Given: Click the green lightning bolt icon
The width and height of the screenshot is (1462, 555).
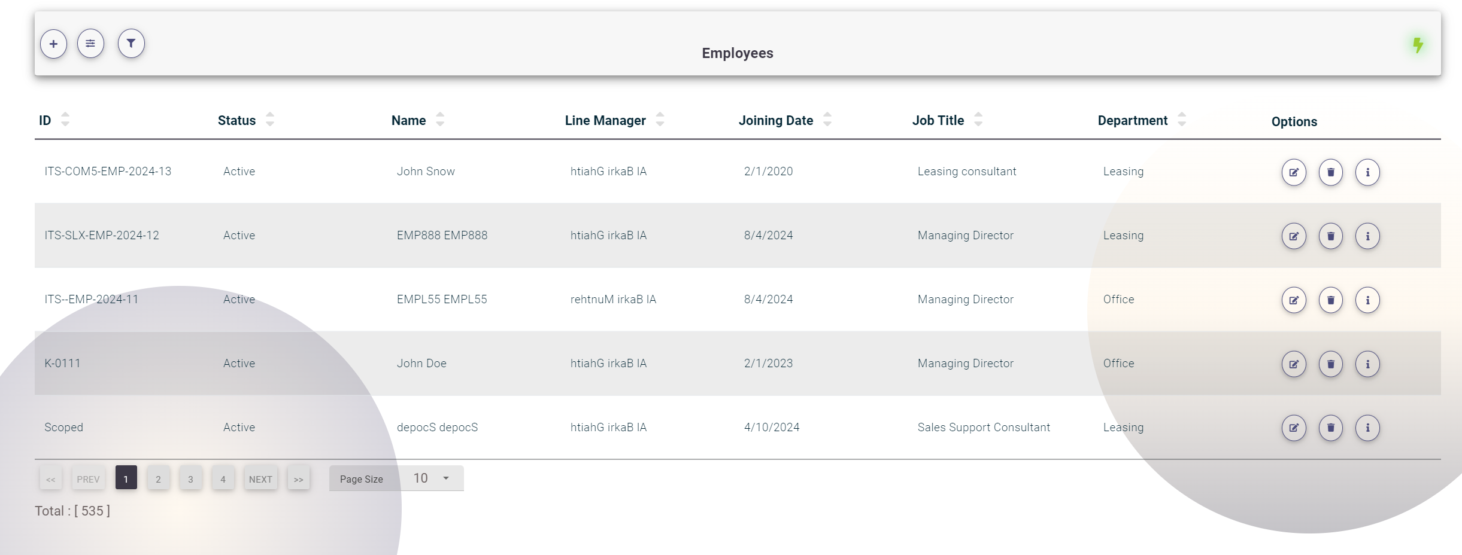Looking at the screenshot, I should coord(1418,45).
